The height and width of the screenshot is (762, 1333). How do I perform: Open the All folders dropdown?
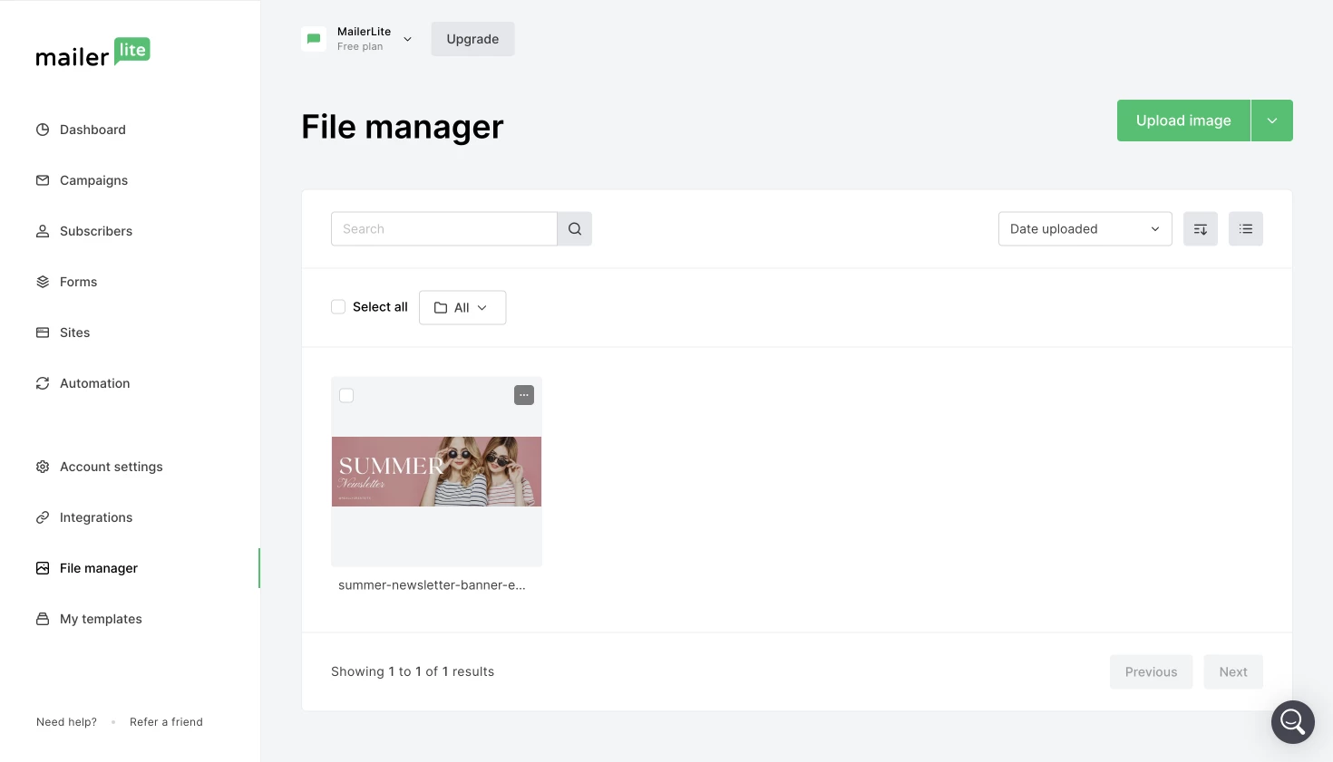462,308
